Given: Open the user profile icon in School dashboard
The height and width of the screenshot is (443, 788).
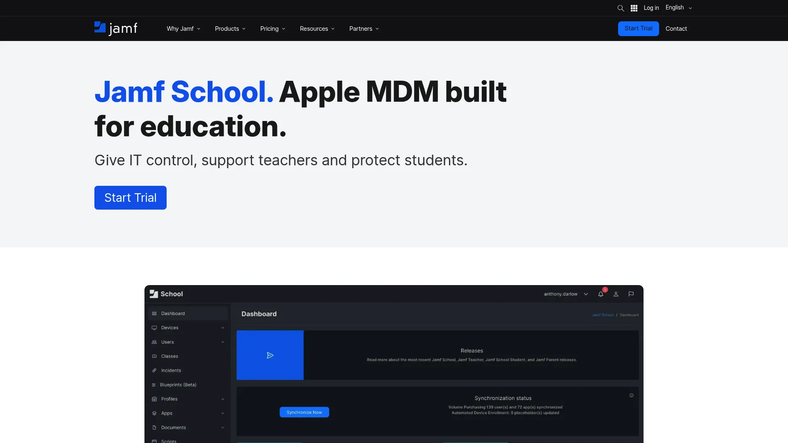Looking at the screenshot, I should [616, 294].
